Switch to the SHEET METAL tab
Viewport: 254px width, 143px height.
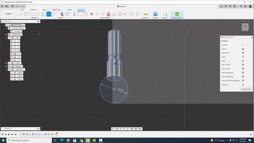pos(57,10)
